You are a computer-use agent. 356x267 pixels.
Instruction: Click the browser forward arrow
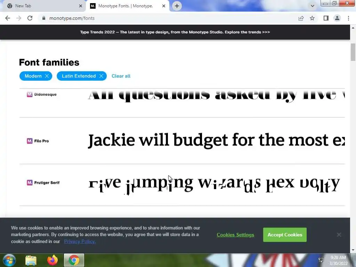pos(19,18)
